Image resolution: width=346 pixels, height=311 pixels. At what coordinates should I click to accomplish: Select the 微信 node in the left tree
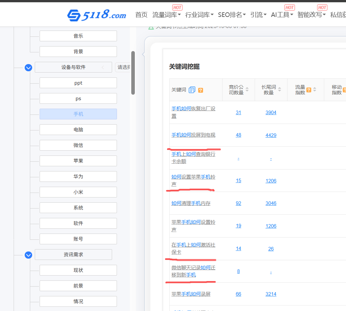(x=78, y=145)
